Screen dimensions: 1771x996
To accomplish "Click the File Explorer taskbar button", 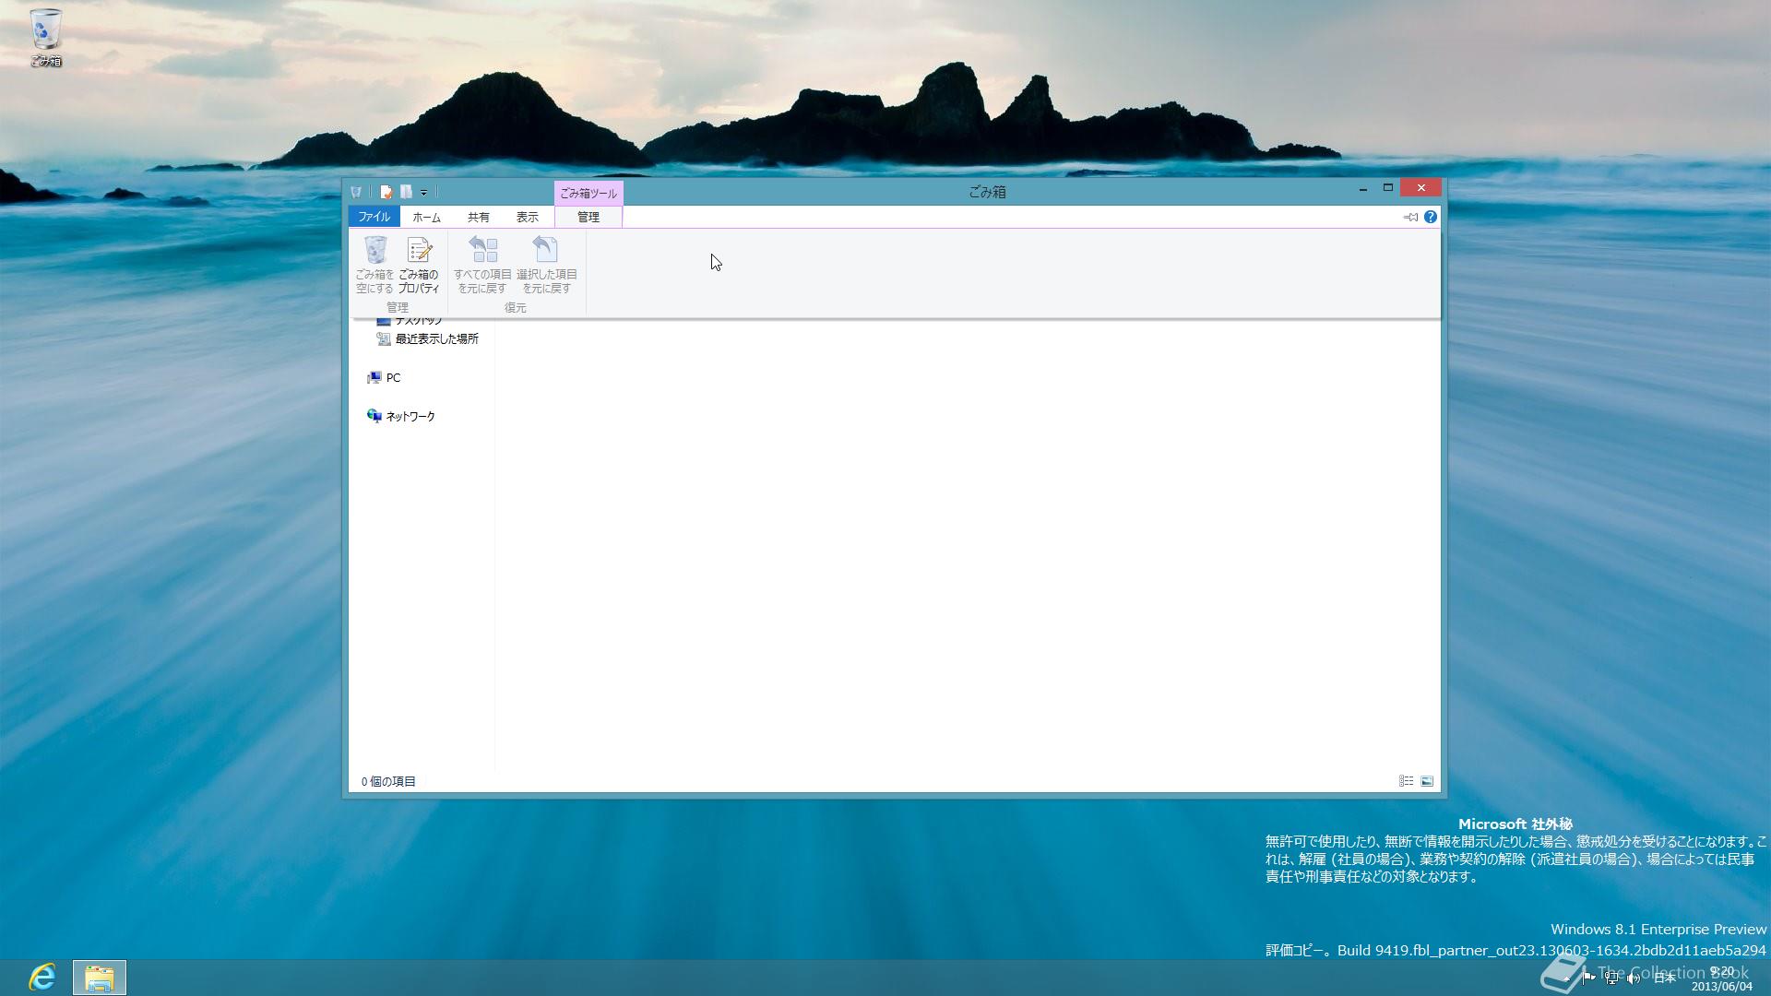I will click(x=100, y=978).
